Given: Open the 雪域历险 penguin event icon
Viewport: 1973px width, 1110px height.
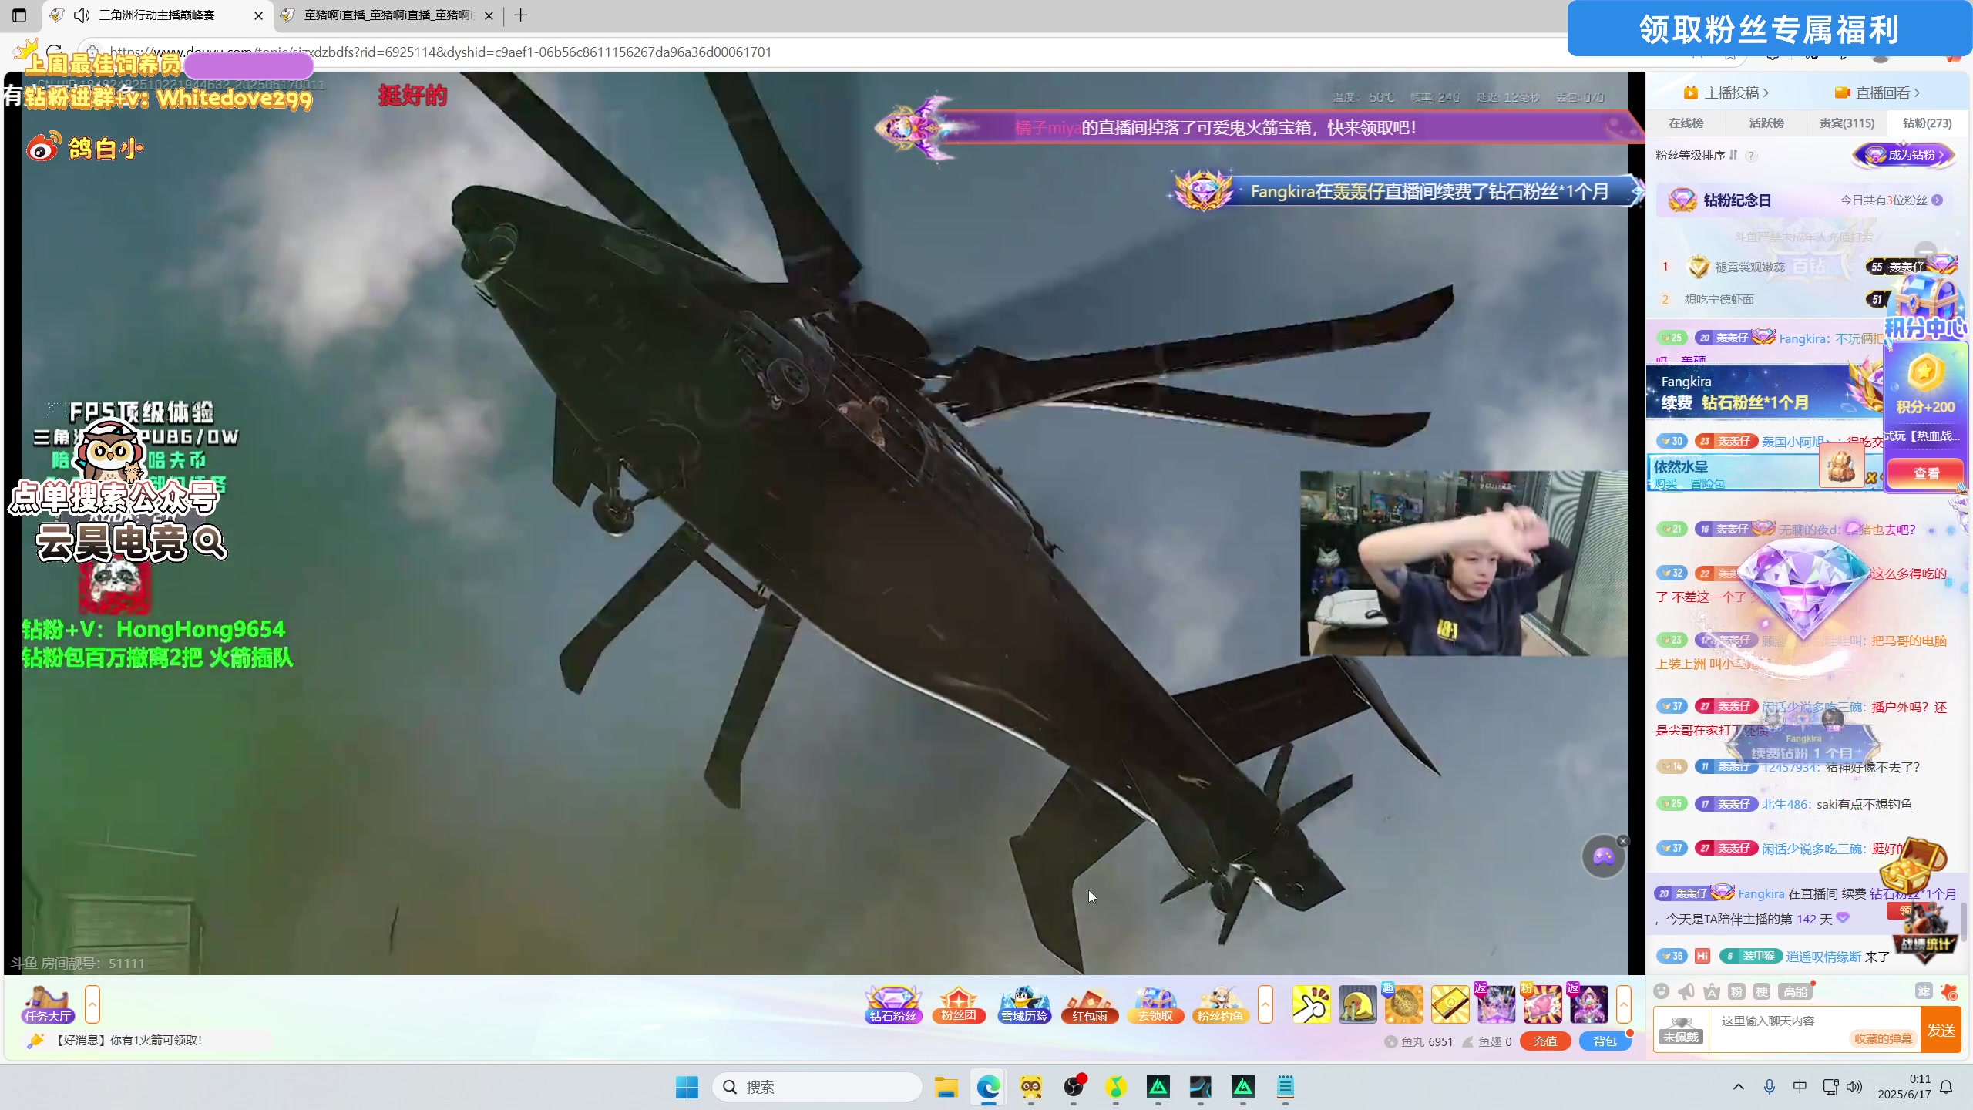Looking at the screenshot, I should coord(1024,1004).
